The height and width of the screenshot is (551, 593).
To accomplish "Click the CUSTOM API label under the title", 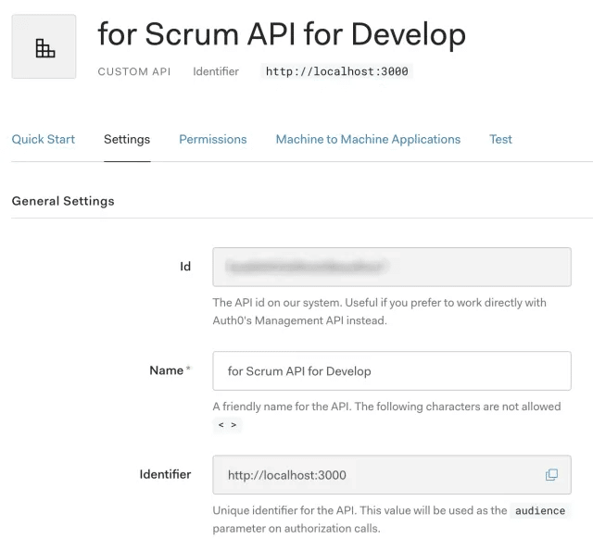I will (134, 71).
